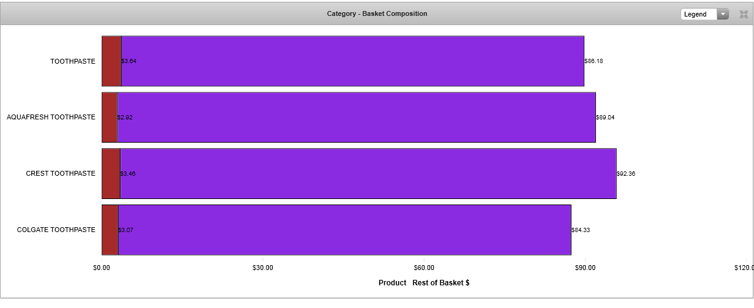Image resolution: width=754 pixels, height=308 pixels.
Task: Open the Legend dropdown
Action: [704, 14]
